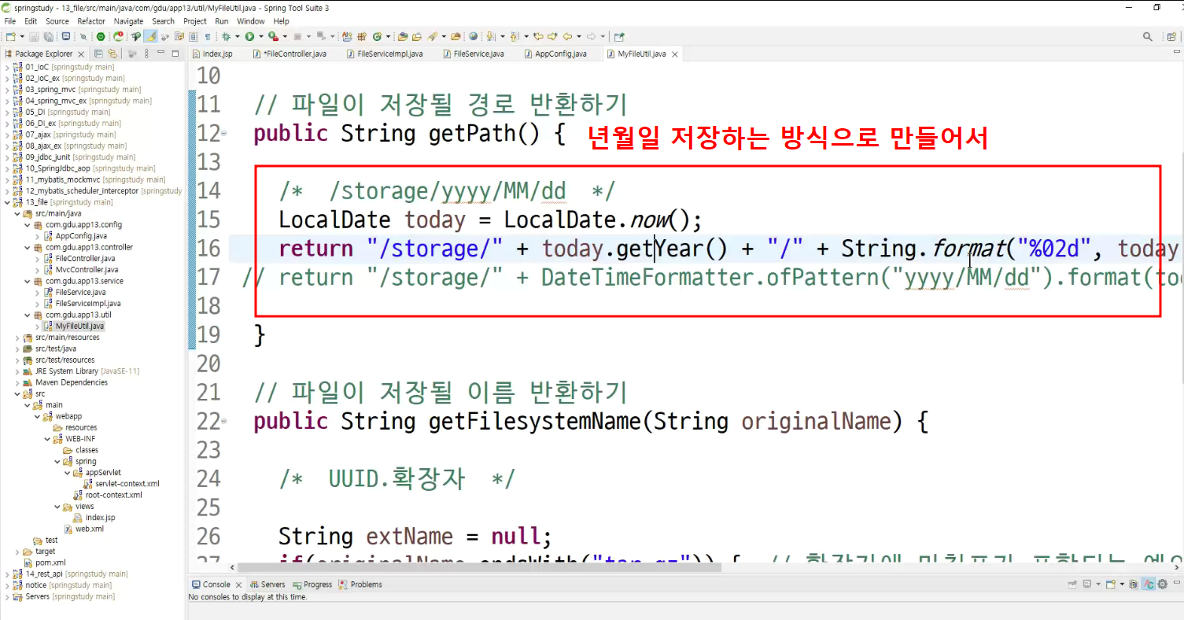Click the green Run button icon
Viewport: 1184px width, 620px height.
(x=249, y=36)
